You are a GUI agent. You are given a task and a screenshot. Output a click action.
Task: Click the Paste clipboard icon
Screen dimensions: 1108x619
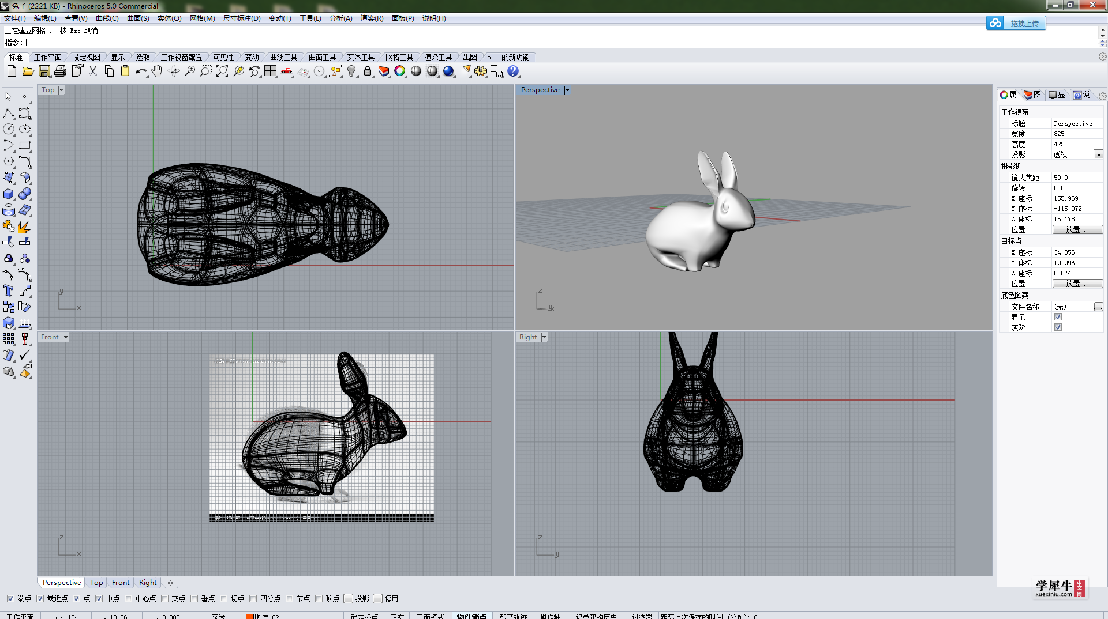point(125,71)
